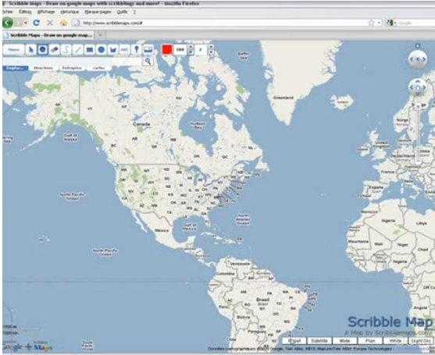The image size is (435, 355).
Task: Open the Marque-pages menu
Action: click(x=98, y=12)
